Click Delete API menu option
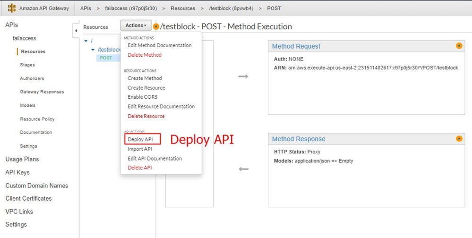The image size is (472, 238). (139, 168)
